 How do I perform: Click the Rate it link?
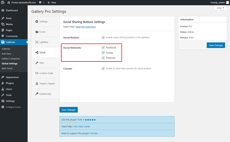click(81, 119)
